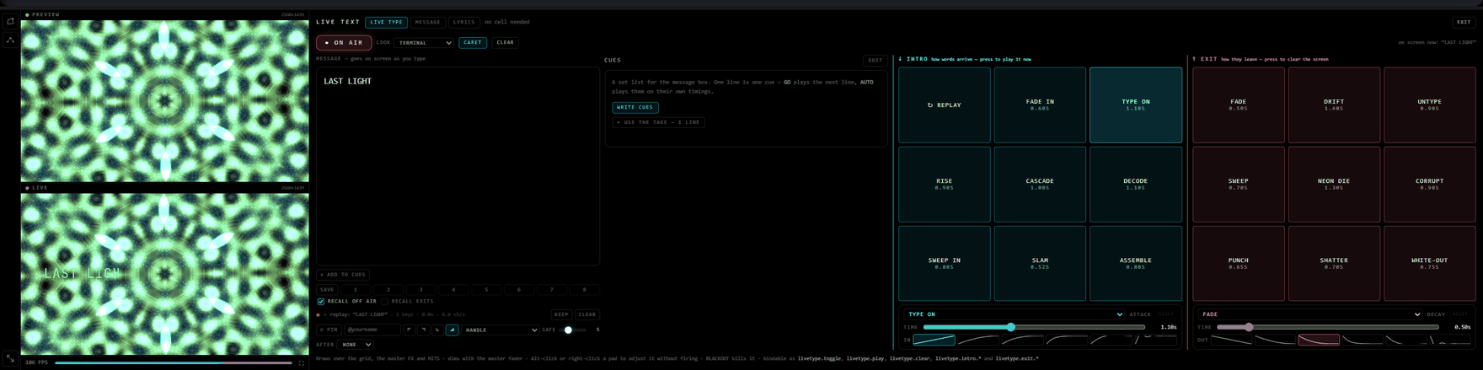Choose the linear IN easing curve
Image resolution: width=1483 pixels, height=370 pixels.
tap(934, 340)
